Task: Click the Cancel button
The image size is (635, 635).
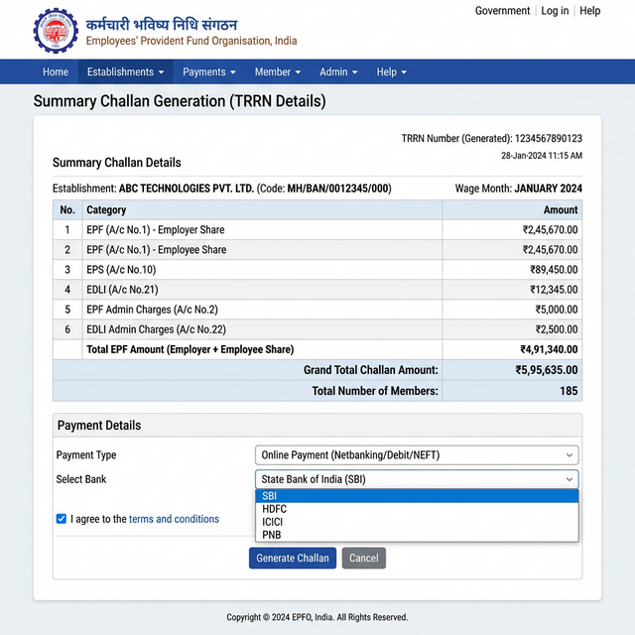Action: pyautogui.click(x=364, y=558)
